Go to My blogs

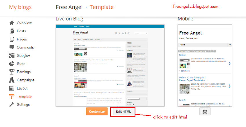20,7
